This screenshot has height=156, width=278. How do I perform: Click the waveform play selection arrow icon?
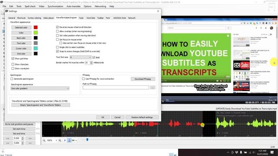[x=65, y=140]
